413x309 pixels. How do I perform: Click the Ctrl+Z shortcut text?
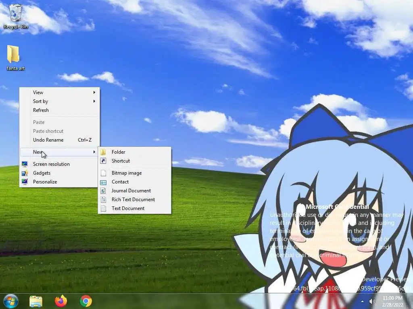tap(85, 140)
